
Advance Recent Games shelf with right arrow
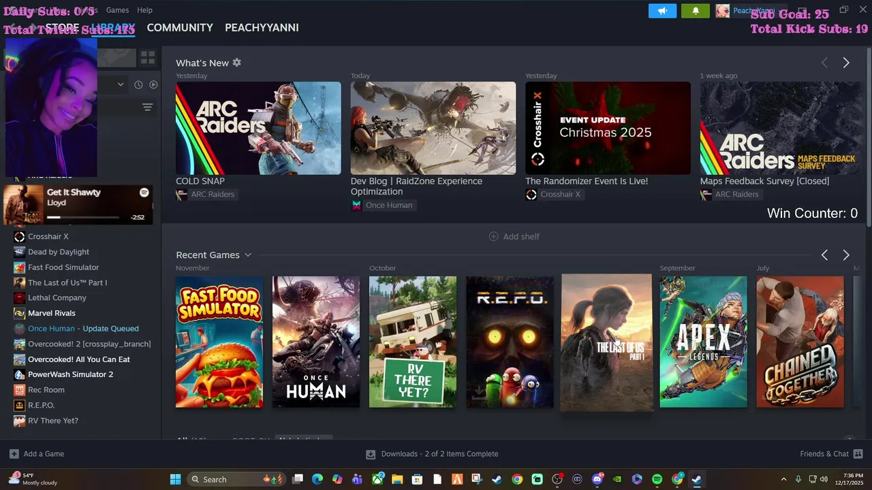[846, 255]
